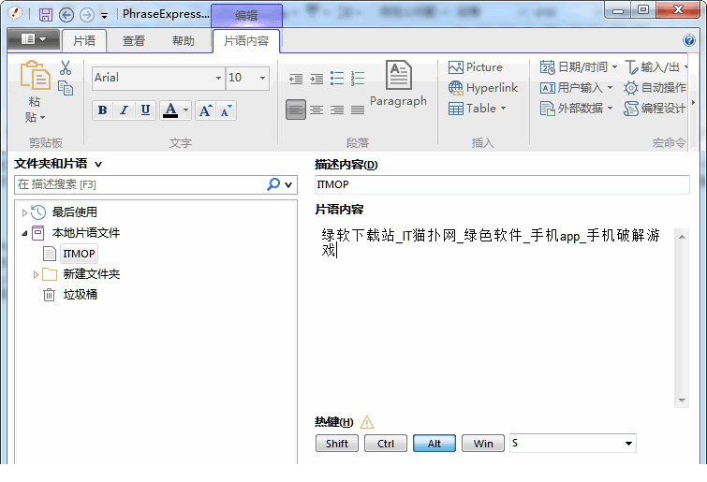Click inside the 片语内容 text area
Viewport: 707px width, 482px height.
494,317
